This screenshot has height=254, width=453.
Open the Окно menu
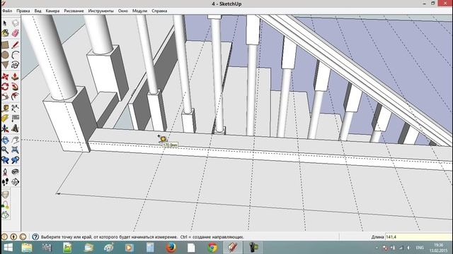pyautogui.click(x=122, y=11)
